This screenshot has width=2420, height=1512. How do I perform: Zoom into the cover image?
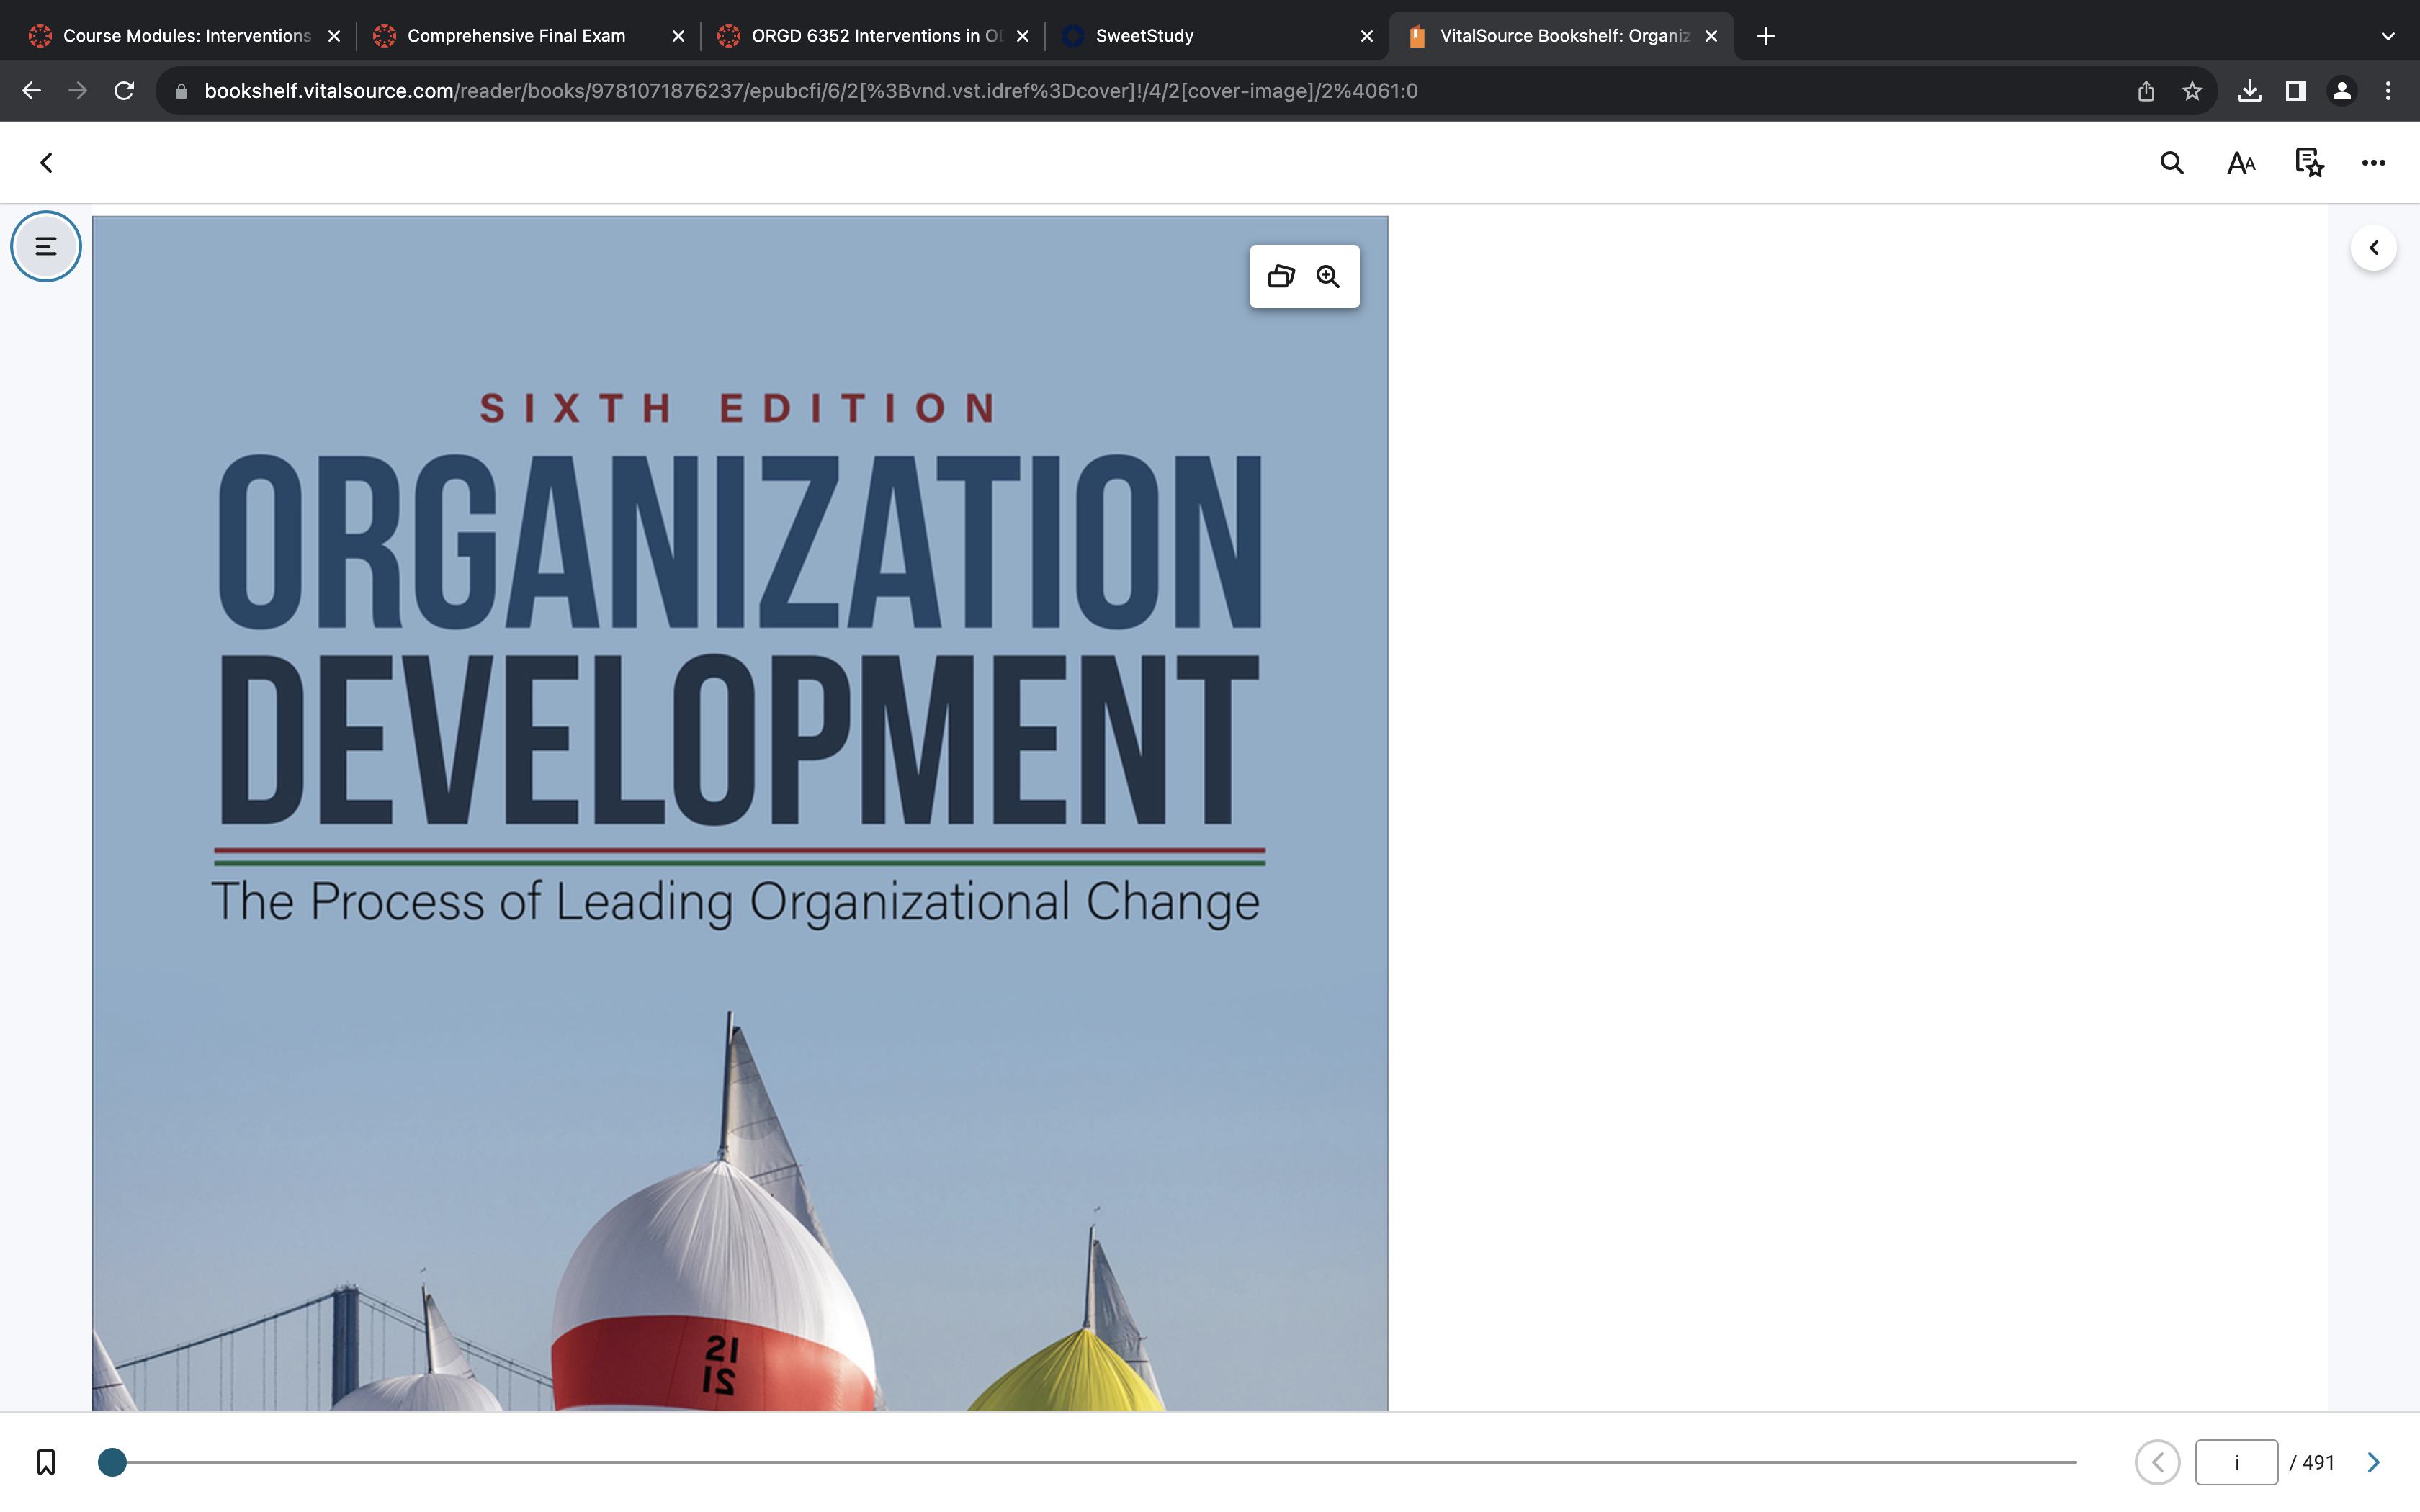click(x=1328, y=277)
